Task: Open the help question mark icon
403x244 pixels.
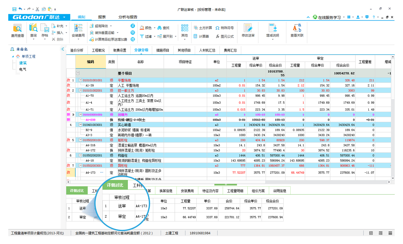Action: (x=374, y=17)
